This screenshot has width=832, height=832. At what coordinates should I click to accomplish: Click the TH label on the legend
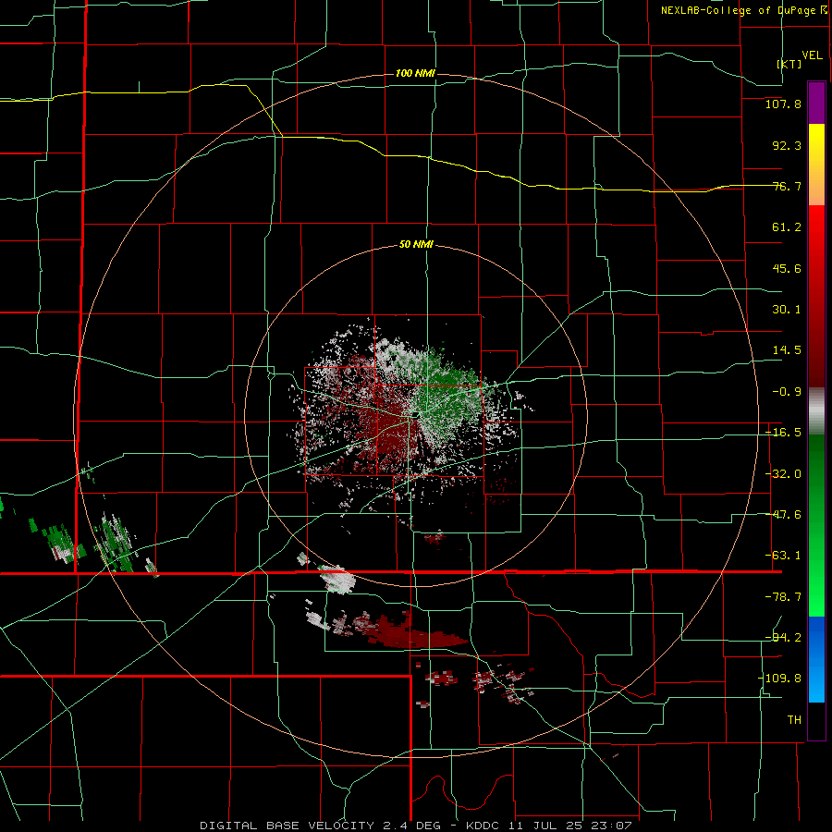coord(794,720)
